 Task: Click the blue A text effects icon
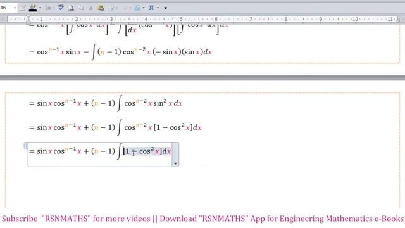click(x=138, y=8)
